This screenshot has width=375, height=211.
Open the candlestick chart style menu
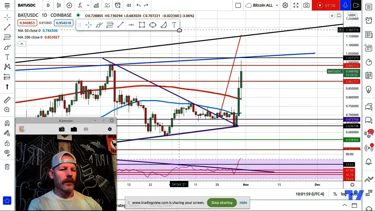click(59, 5)
